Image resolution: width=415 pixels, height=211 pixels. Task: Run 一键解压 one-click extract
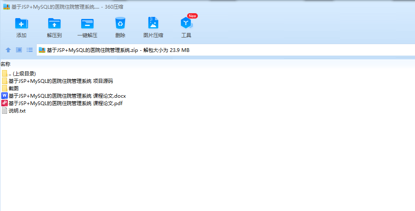pos(87,28)
